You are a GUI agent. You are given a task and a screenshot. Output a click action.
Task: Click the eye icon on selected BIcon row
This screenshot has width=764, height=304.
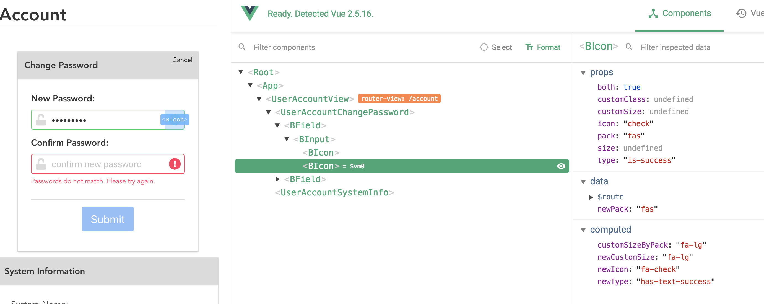pos(561,166)
